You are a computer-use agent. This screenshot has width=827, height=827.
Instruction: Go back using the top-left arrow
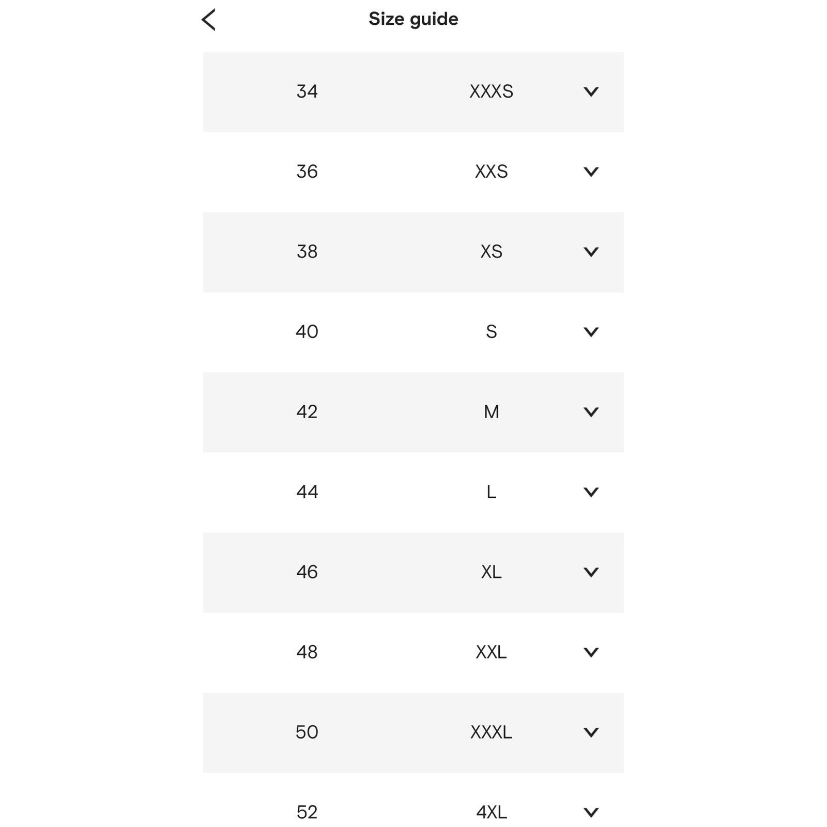[208, 20]
